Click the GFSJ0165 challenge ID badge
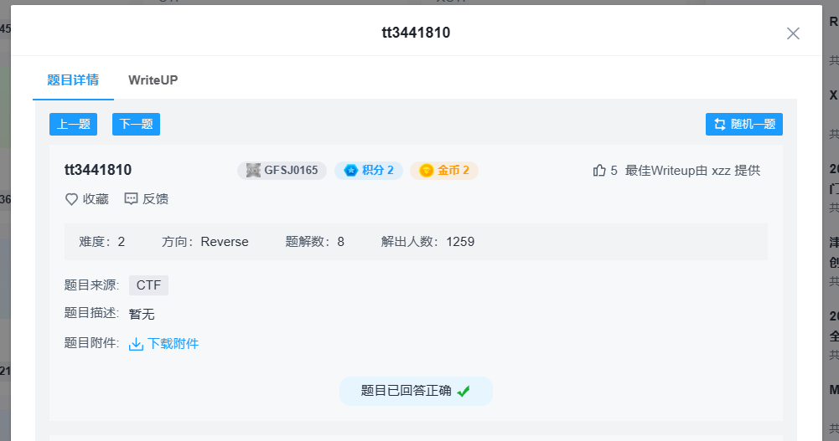Screen dimensions: 839x441 pos(282,171)
